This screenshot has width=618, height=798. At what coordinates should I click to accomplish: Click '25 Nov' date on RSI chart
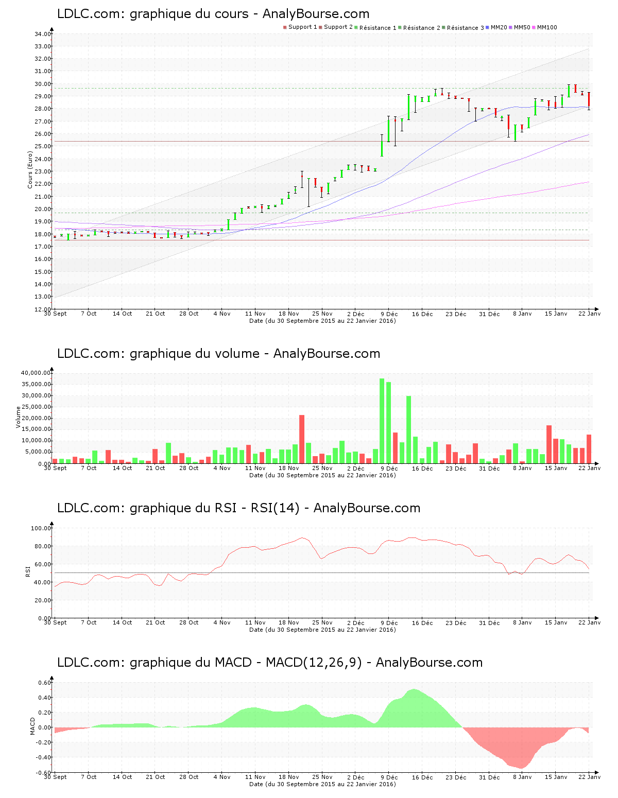click(x=322, y=622)
